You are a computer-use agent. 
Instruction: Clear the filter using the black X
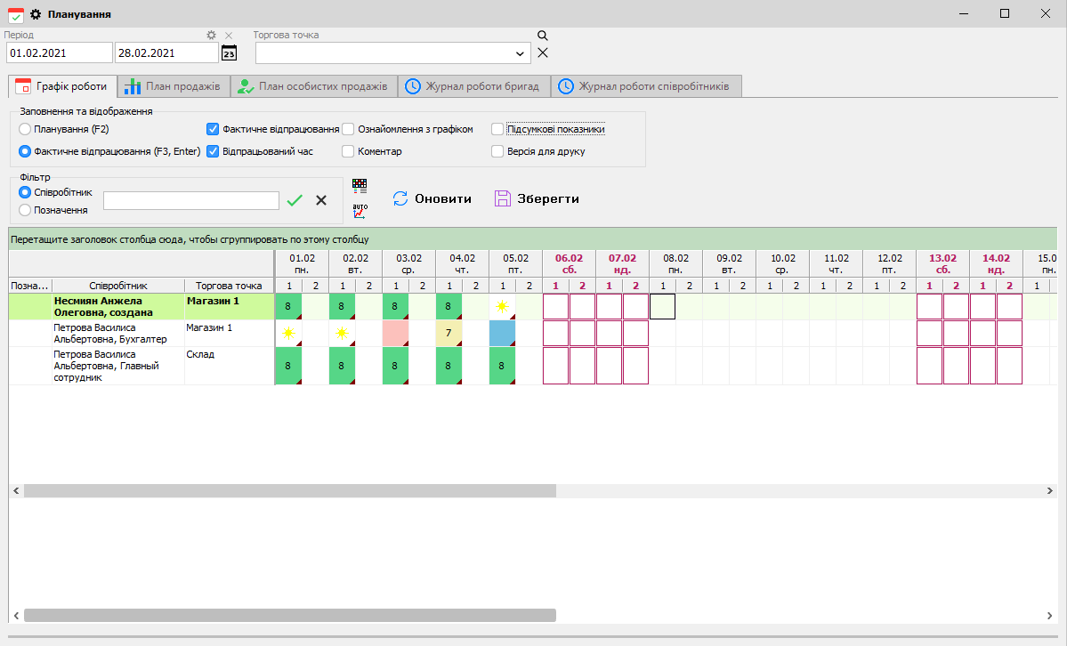pyautogui.click(x=321, y=201)
